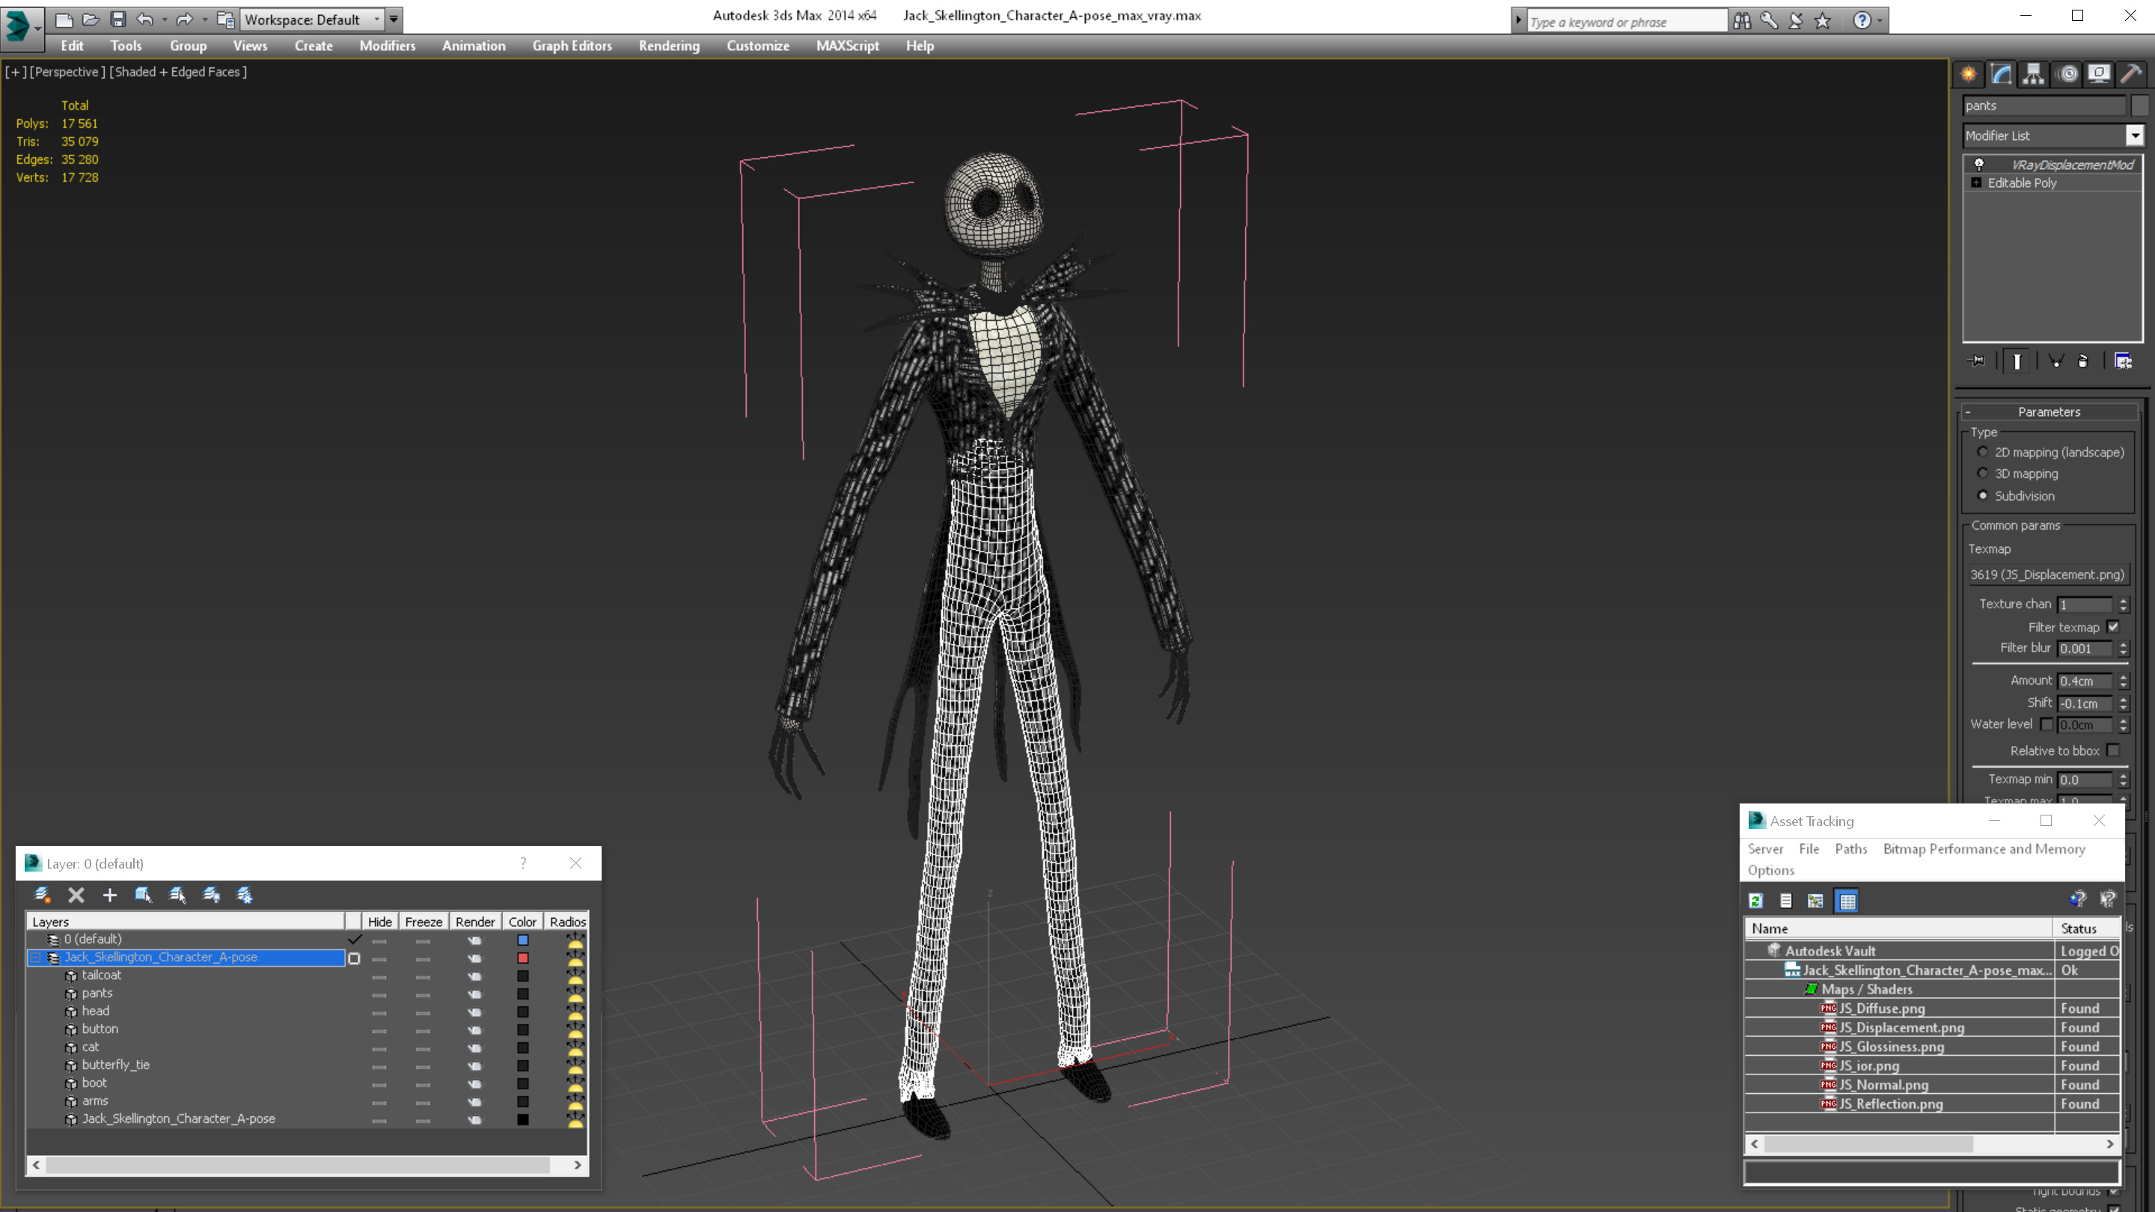The width and height of the screenshot is (2155, 1212).
Task: Switch Asset Tracking to Table View icon
Action: coord(1847,901)
